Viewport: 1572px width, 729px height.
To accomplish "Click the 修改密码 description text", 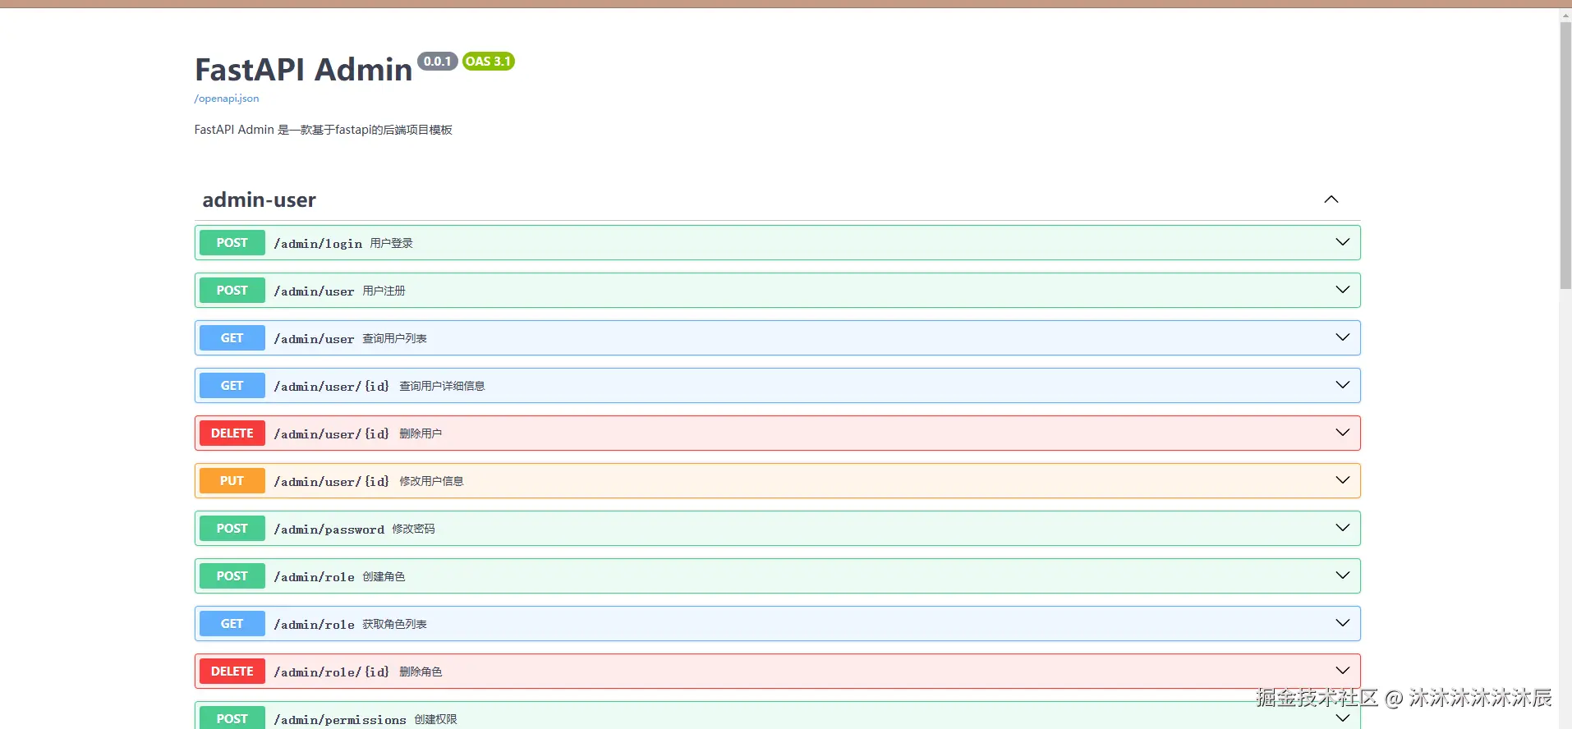I will tap(414, 529).
